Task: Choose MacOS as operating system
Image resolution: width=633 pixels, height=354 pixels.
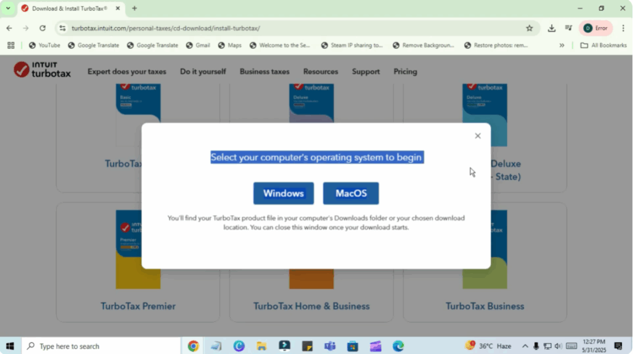Action: [350, 193]
